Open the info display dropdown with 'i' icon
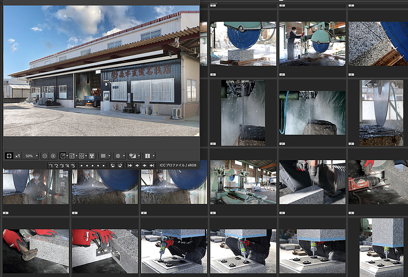This screenshot has width=408, height=277. tap(149, 156)
